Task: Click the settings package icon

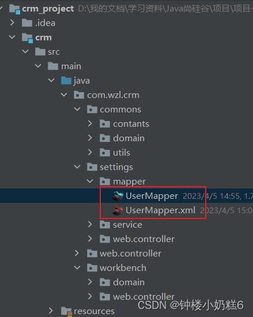Action: 92,167
